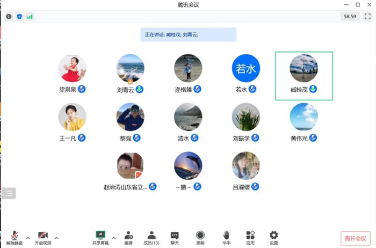
Task: Start recording with the 录制 button
Action: (x=200, y=237)
